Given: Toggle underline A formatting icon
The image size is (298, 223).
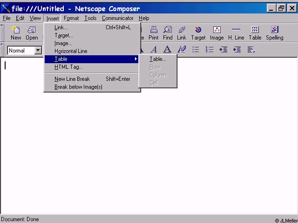Looking at the screenshot, I should (167, 50).
